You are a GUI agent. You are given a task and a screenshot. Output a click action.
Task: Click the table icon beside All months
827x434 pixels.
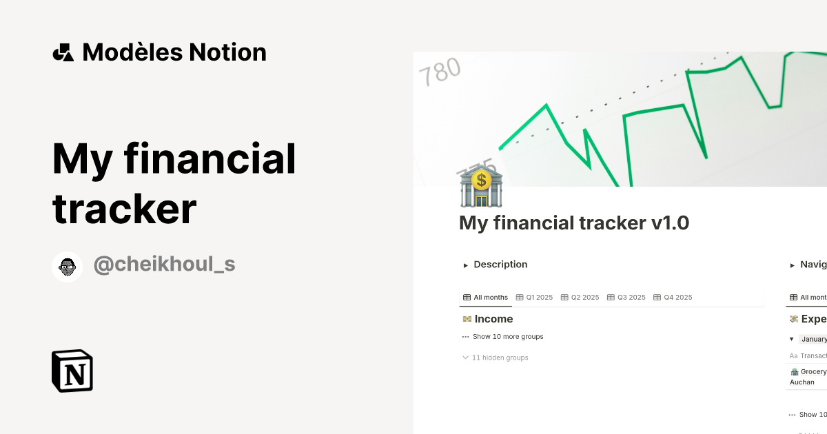coord(466,297)
